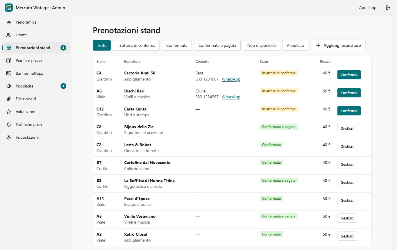Open Giulia's WhatsApp link
The image size is (397, 250).
click(231, 97)
